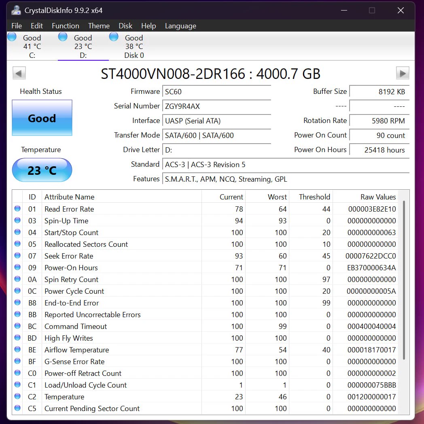Image resolution: width=424 pixels, height=424 pixels.
Task: Select the Reallocated Sectors Count row
Action: pos(206,244)
